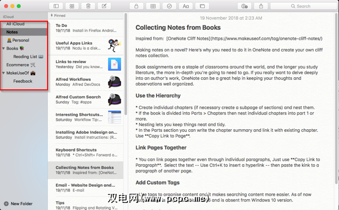339x210 pixels.
Task: Click the notes list scrollbar
Action: coord(125,64)
